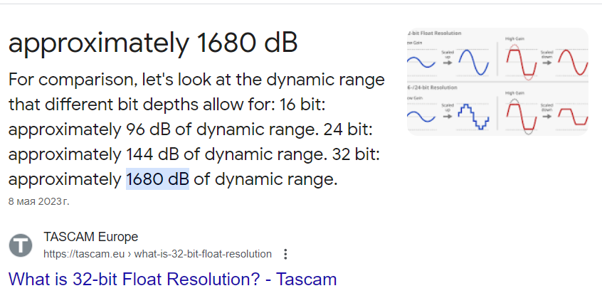This screenshot has height=303, width=602.
Task: Click the 'approximately 1680 dB' heading
Action: [x=153, y=45]
